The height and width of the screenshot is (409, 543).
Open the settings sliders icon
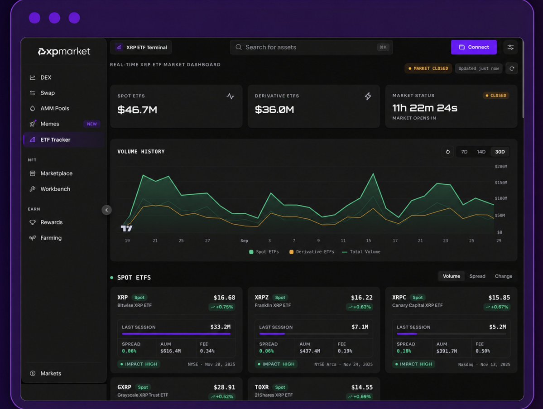coord(510,47)
